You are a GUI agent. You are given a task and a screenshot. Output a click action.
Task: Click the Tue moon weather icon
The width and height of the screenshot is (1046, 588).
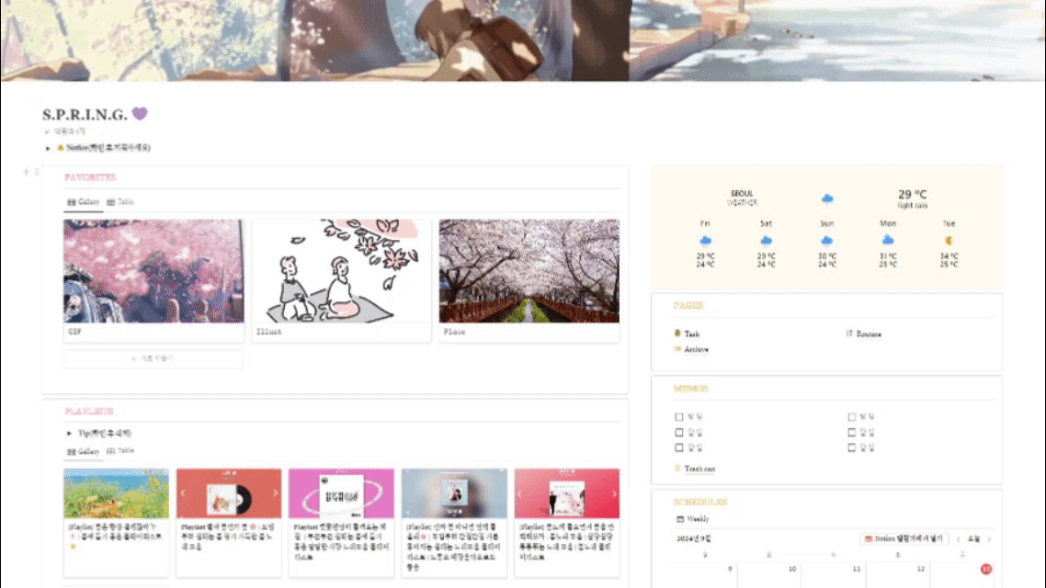pyautogui.click(x=949, y=240)
